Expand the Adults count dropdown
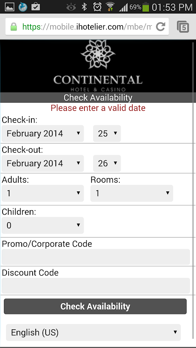 point(43,193)
